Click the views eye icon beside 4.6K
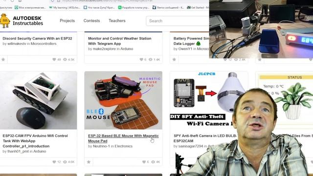 65,162
